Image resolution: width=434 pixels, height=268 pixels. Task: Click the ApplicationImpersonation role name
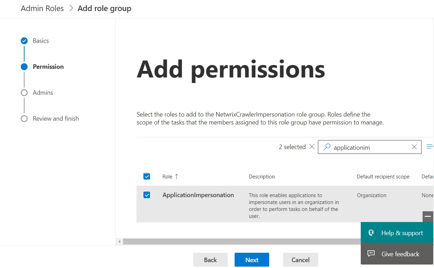pos(198,195)
